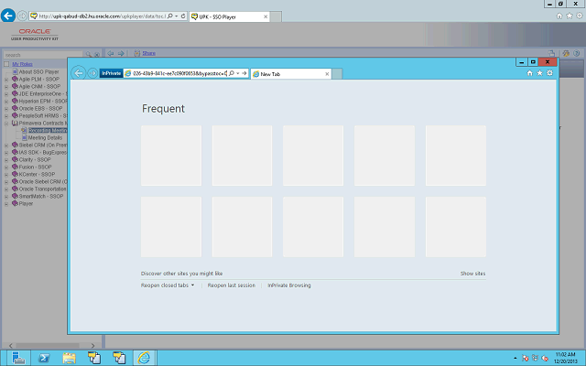Open Server Manager from the taskbar

click(18, 358)
